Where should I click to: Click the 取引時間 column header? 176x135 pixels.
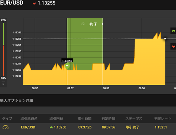(x=85, y=118)
